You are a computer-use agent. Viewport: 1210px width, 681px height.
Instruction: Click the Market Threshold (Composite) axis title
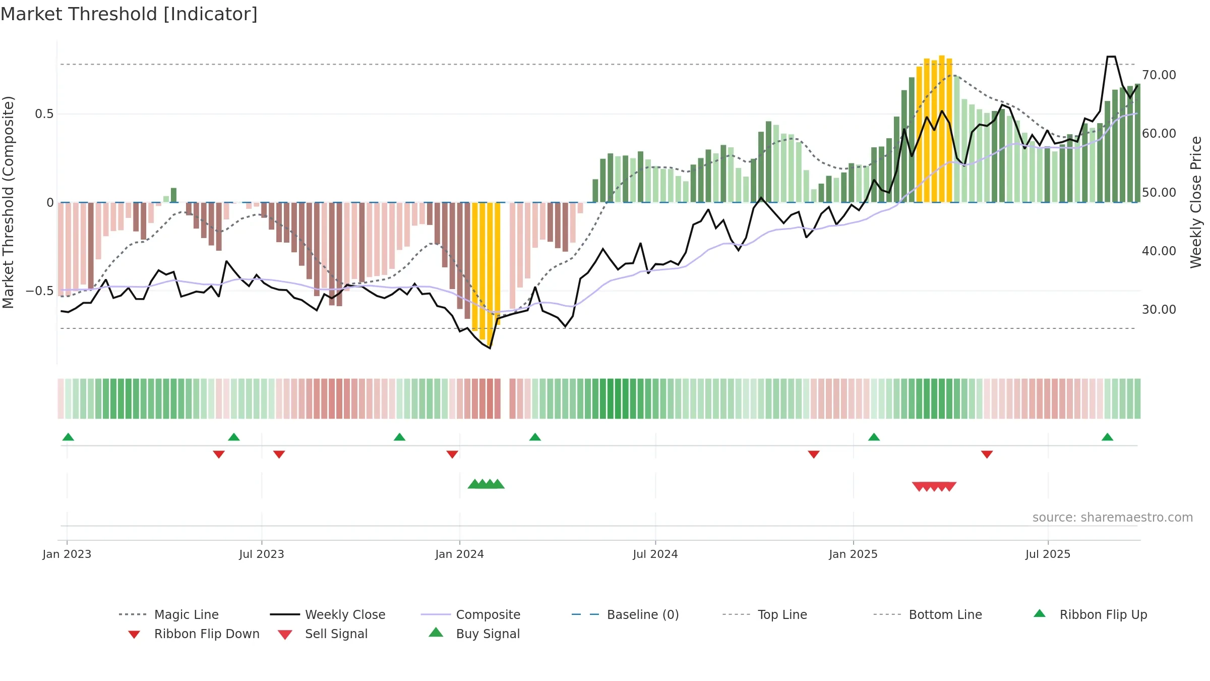(x=8, y=202)
